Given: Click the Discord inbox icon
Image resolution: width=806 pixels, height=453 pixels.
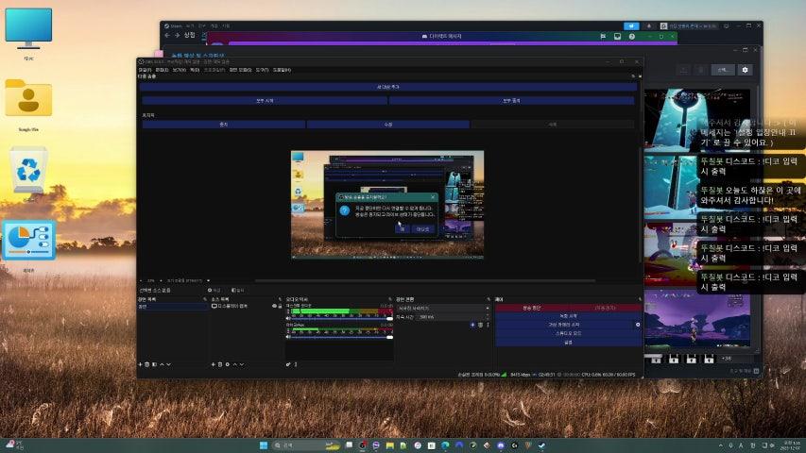Looking at the screenshot, I should click(617, 36).
